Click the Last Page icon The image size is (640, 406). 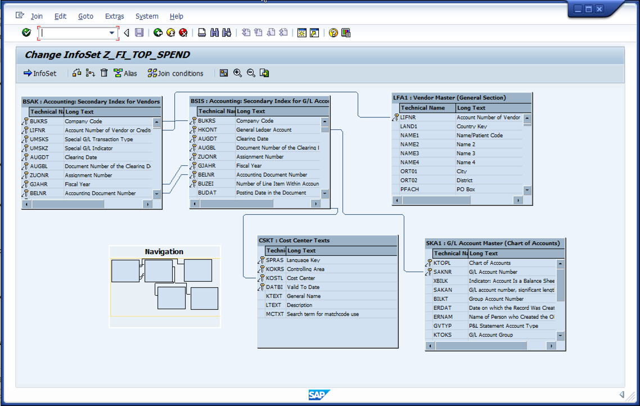coord(283,33)
